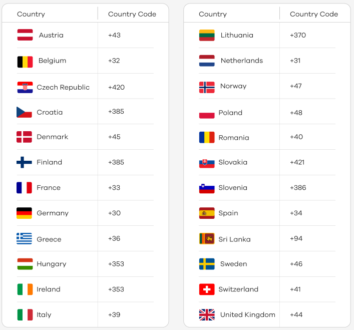Select the Slovakia +421 code

(297, 162)
